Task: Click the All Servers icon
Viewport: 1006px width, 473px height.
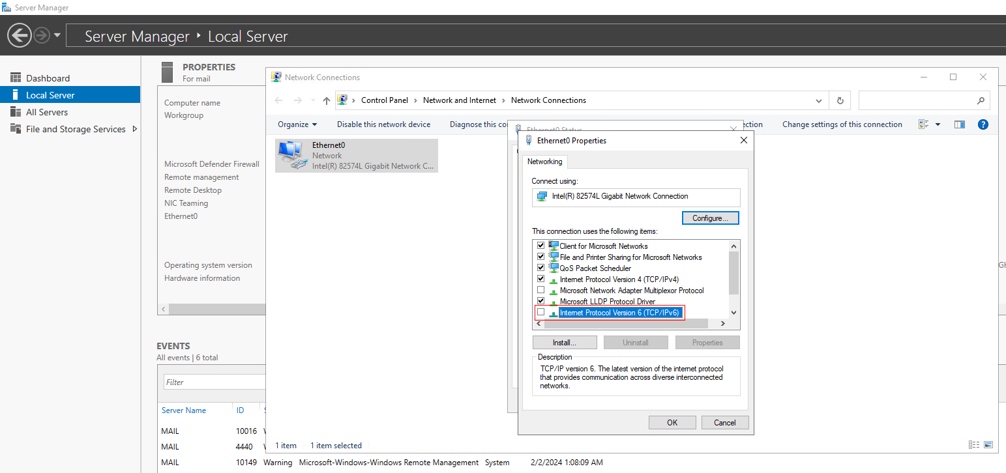Action: click(x=16, y=112)
